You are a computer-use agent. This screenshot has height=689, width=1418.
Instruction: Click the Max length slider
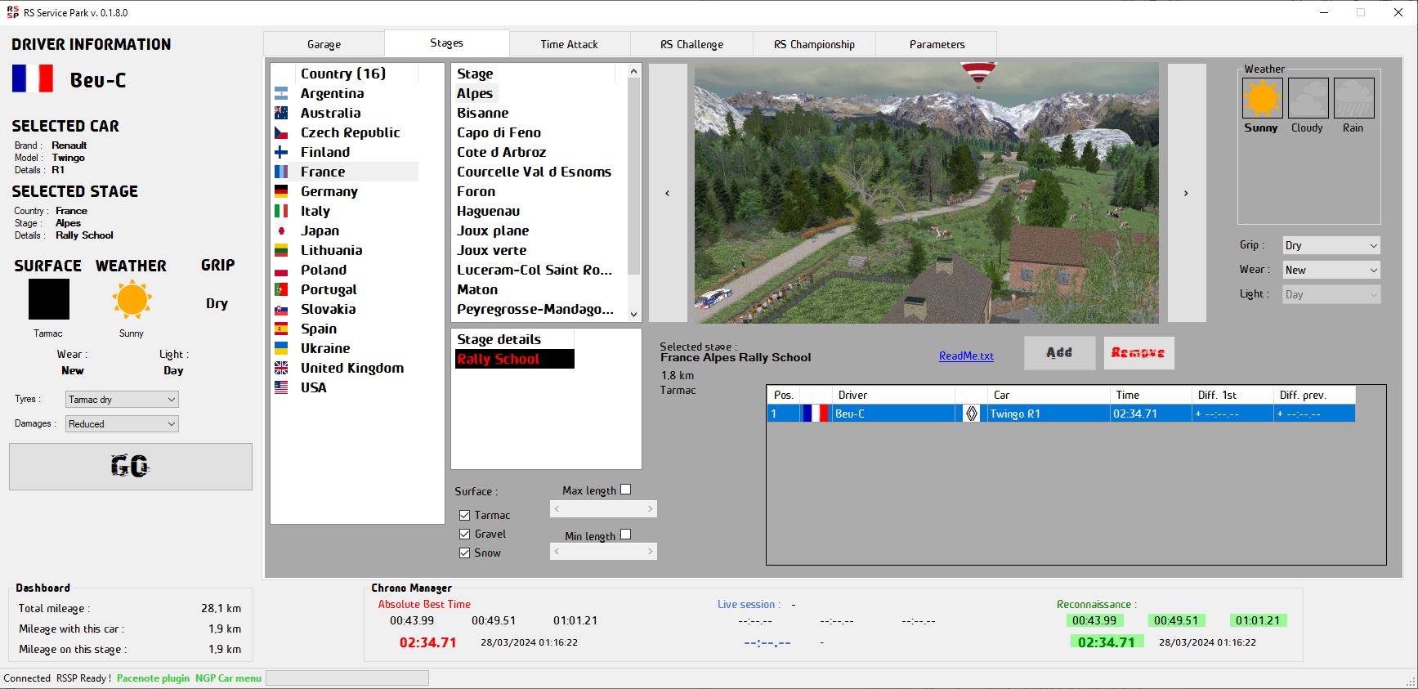click(603, 508)
